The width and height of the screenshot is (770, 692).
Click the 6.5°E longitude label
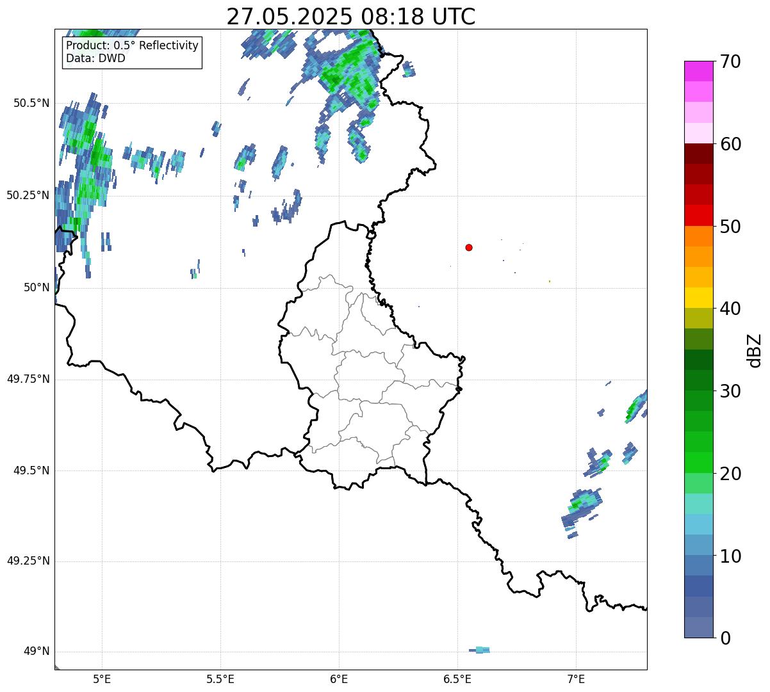[457, 679]
